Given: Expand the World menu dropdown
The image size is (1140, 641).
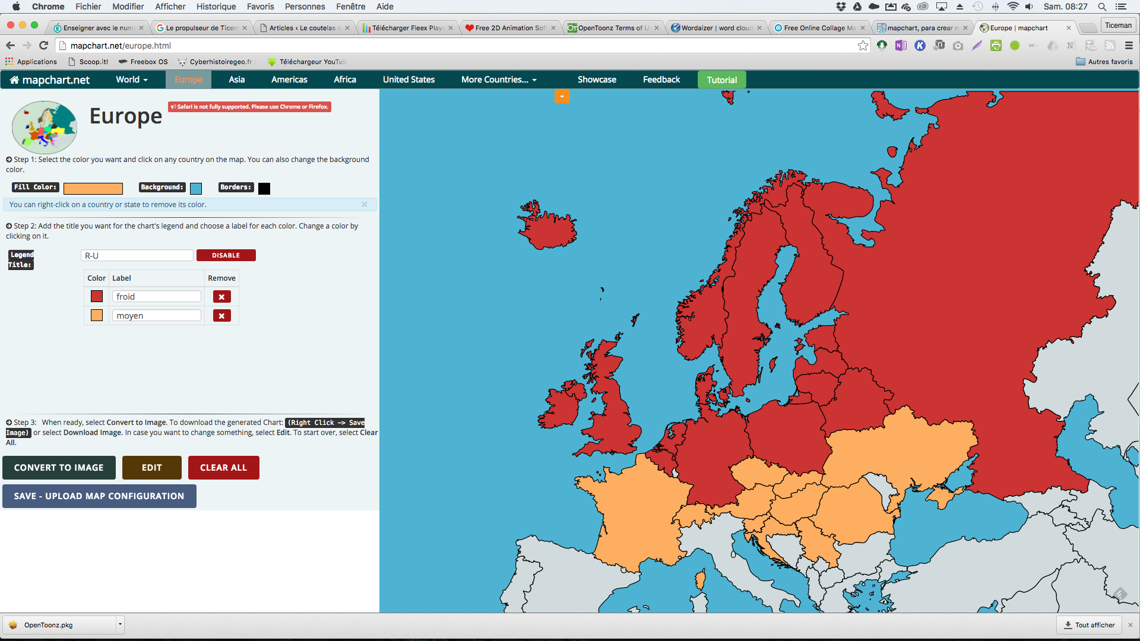Looking at the screenshot, I should [x=129, y=79].
